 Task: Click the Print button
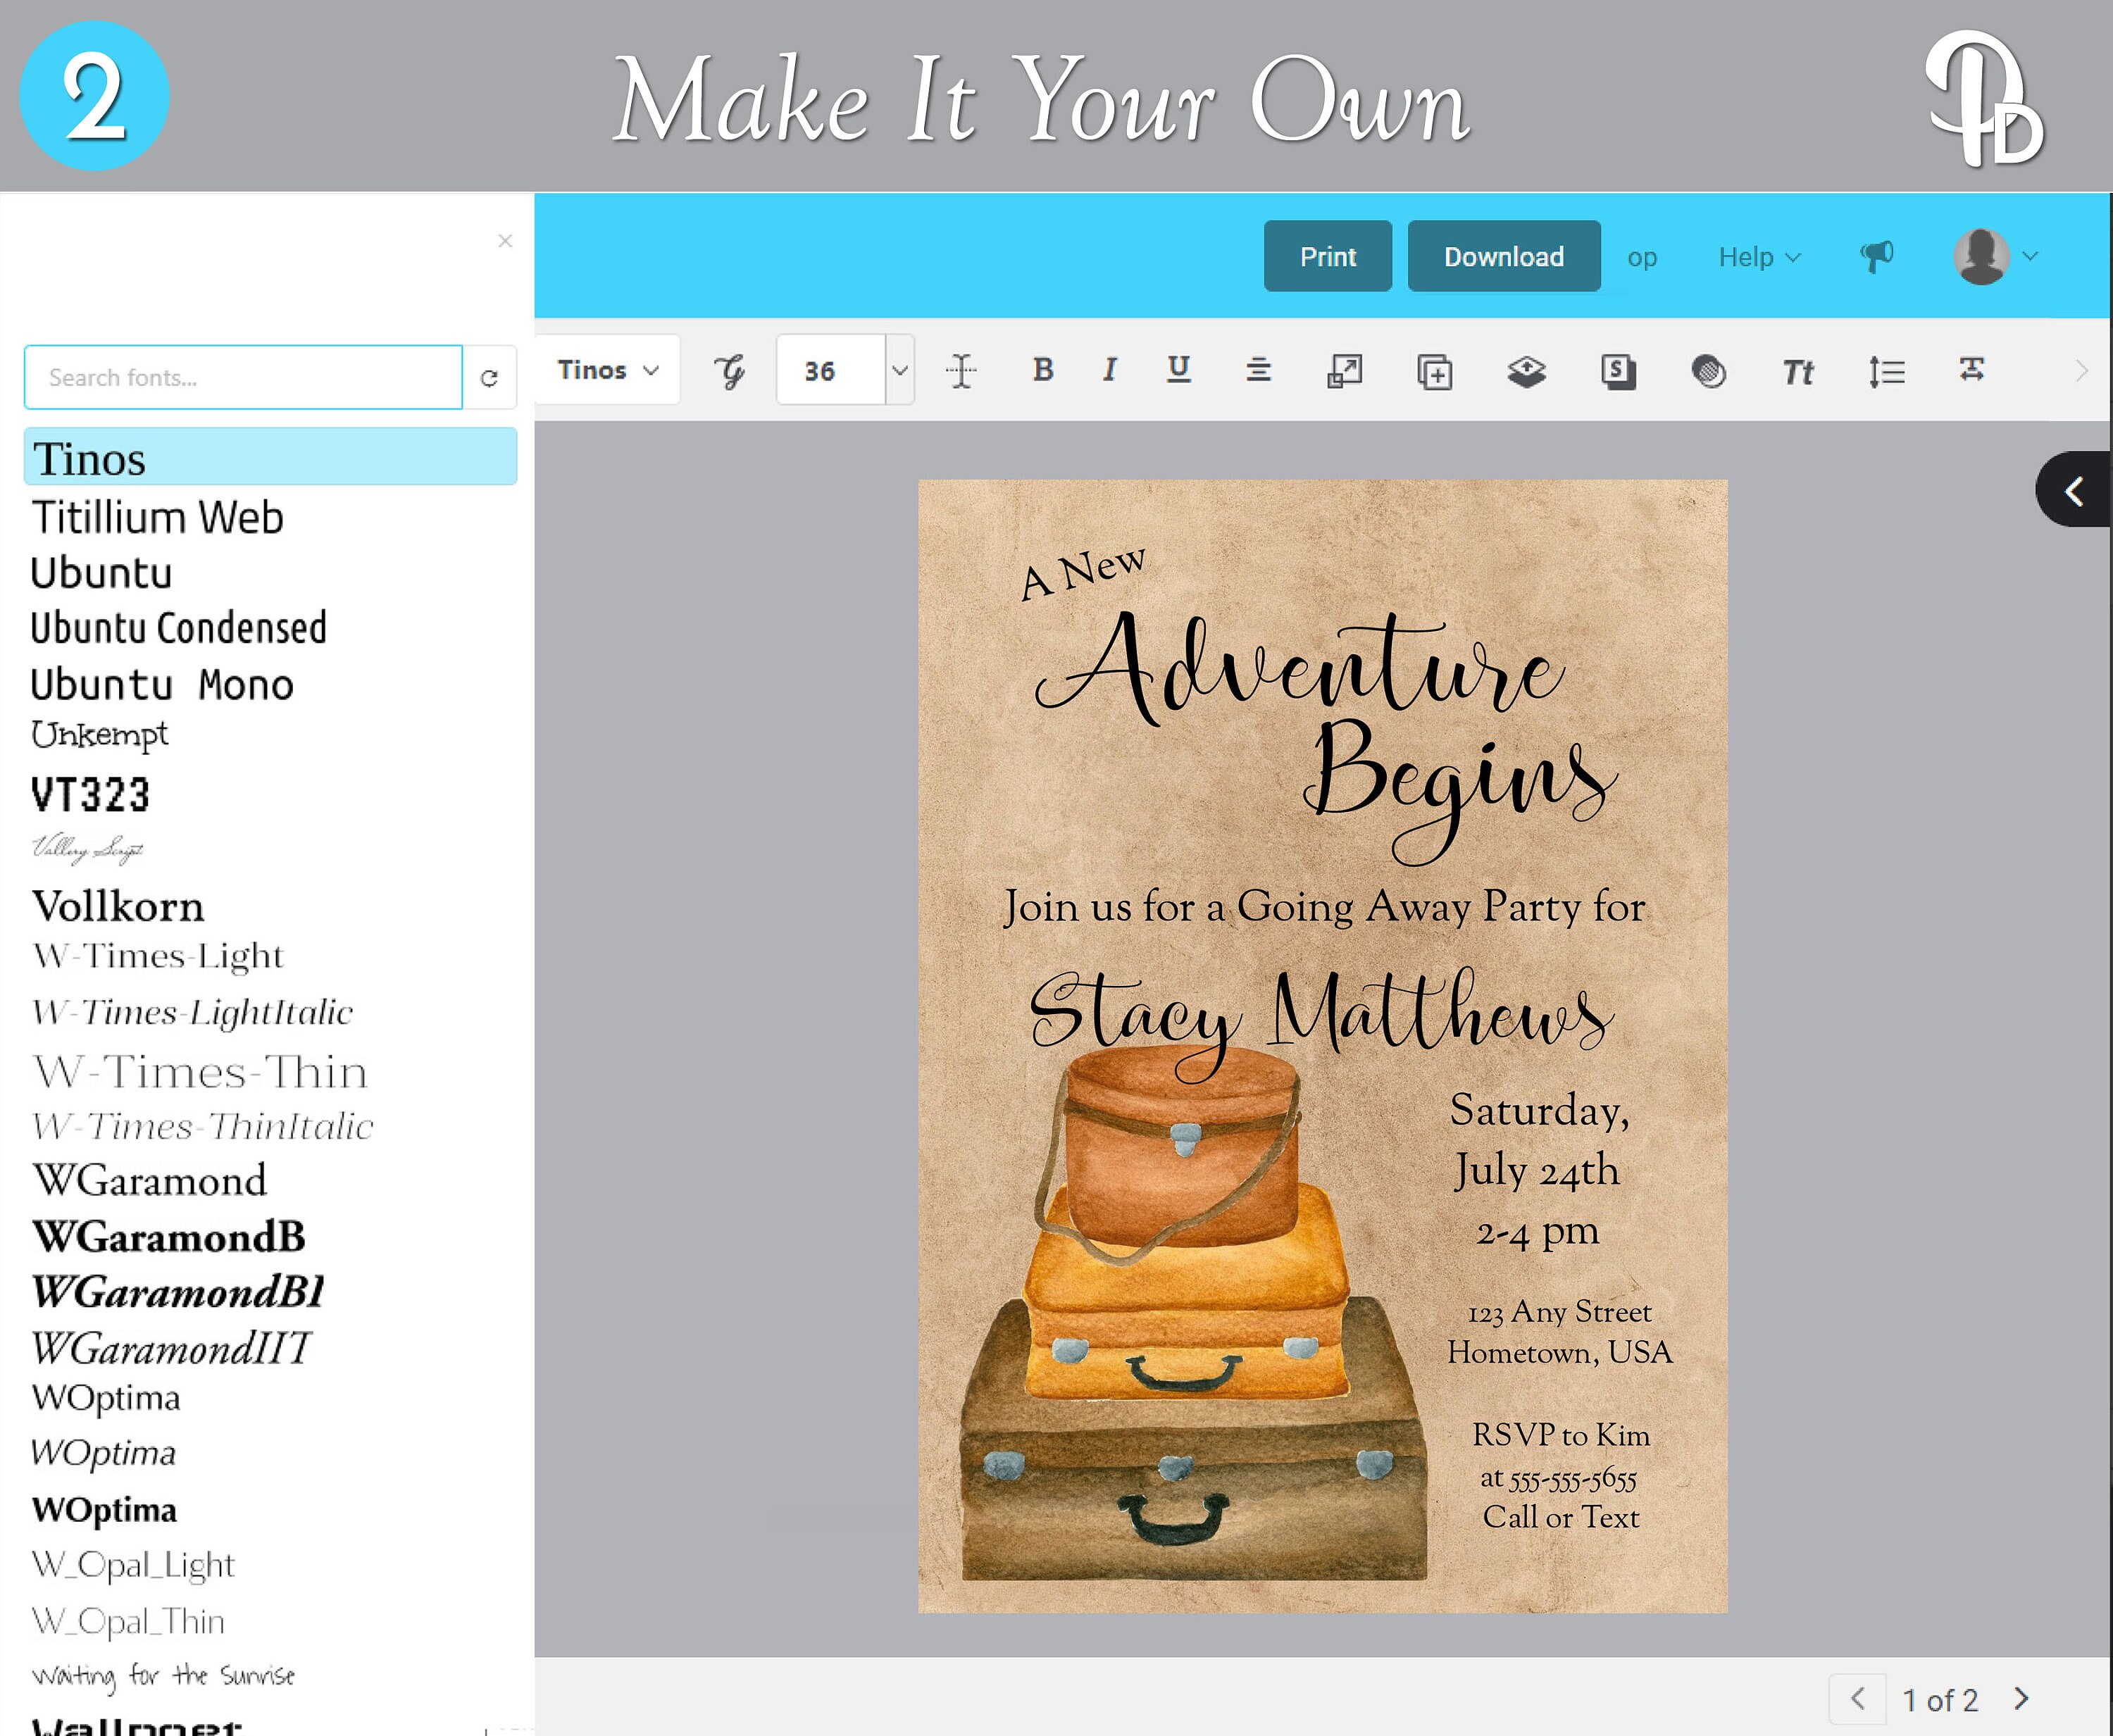tap(1328, 256)
